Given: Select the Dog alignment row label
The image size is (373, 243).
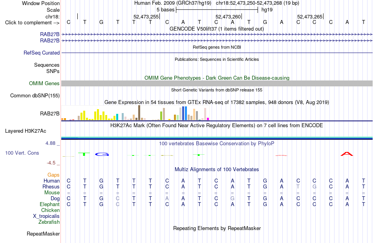Looking at the screenshot, I should tap(55, 199).
